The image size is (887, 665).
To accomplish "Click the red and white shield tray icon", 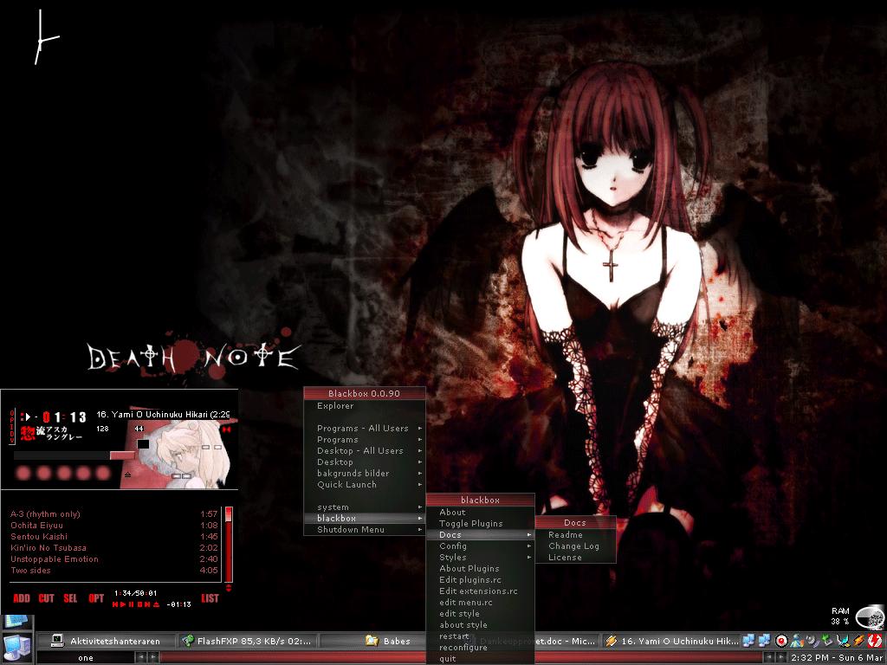I will 875,641.
